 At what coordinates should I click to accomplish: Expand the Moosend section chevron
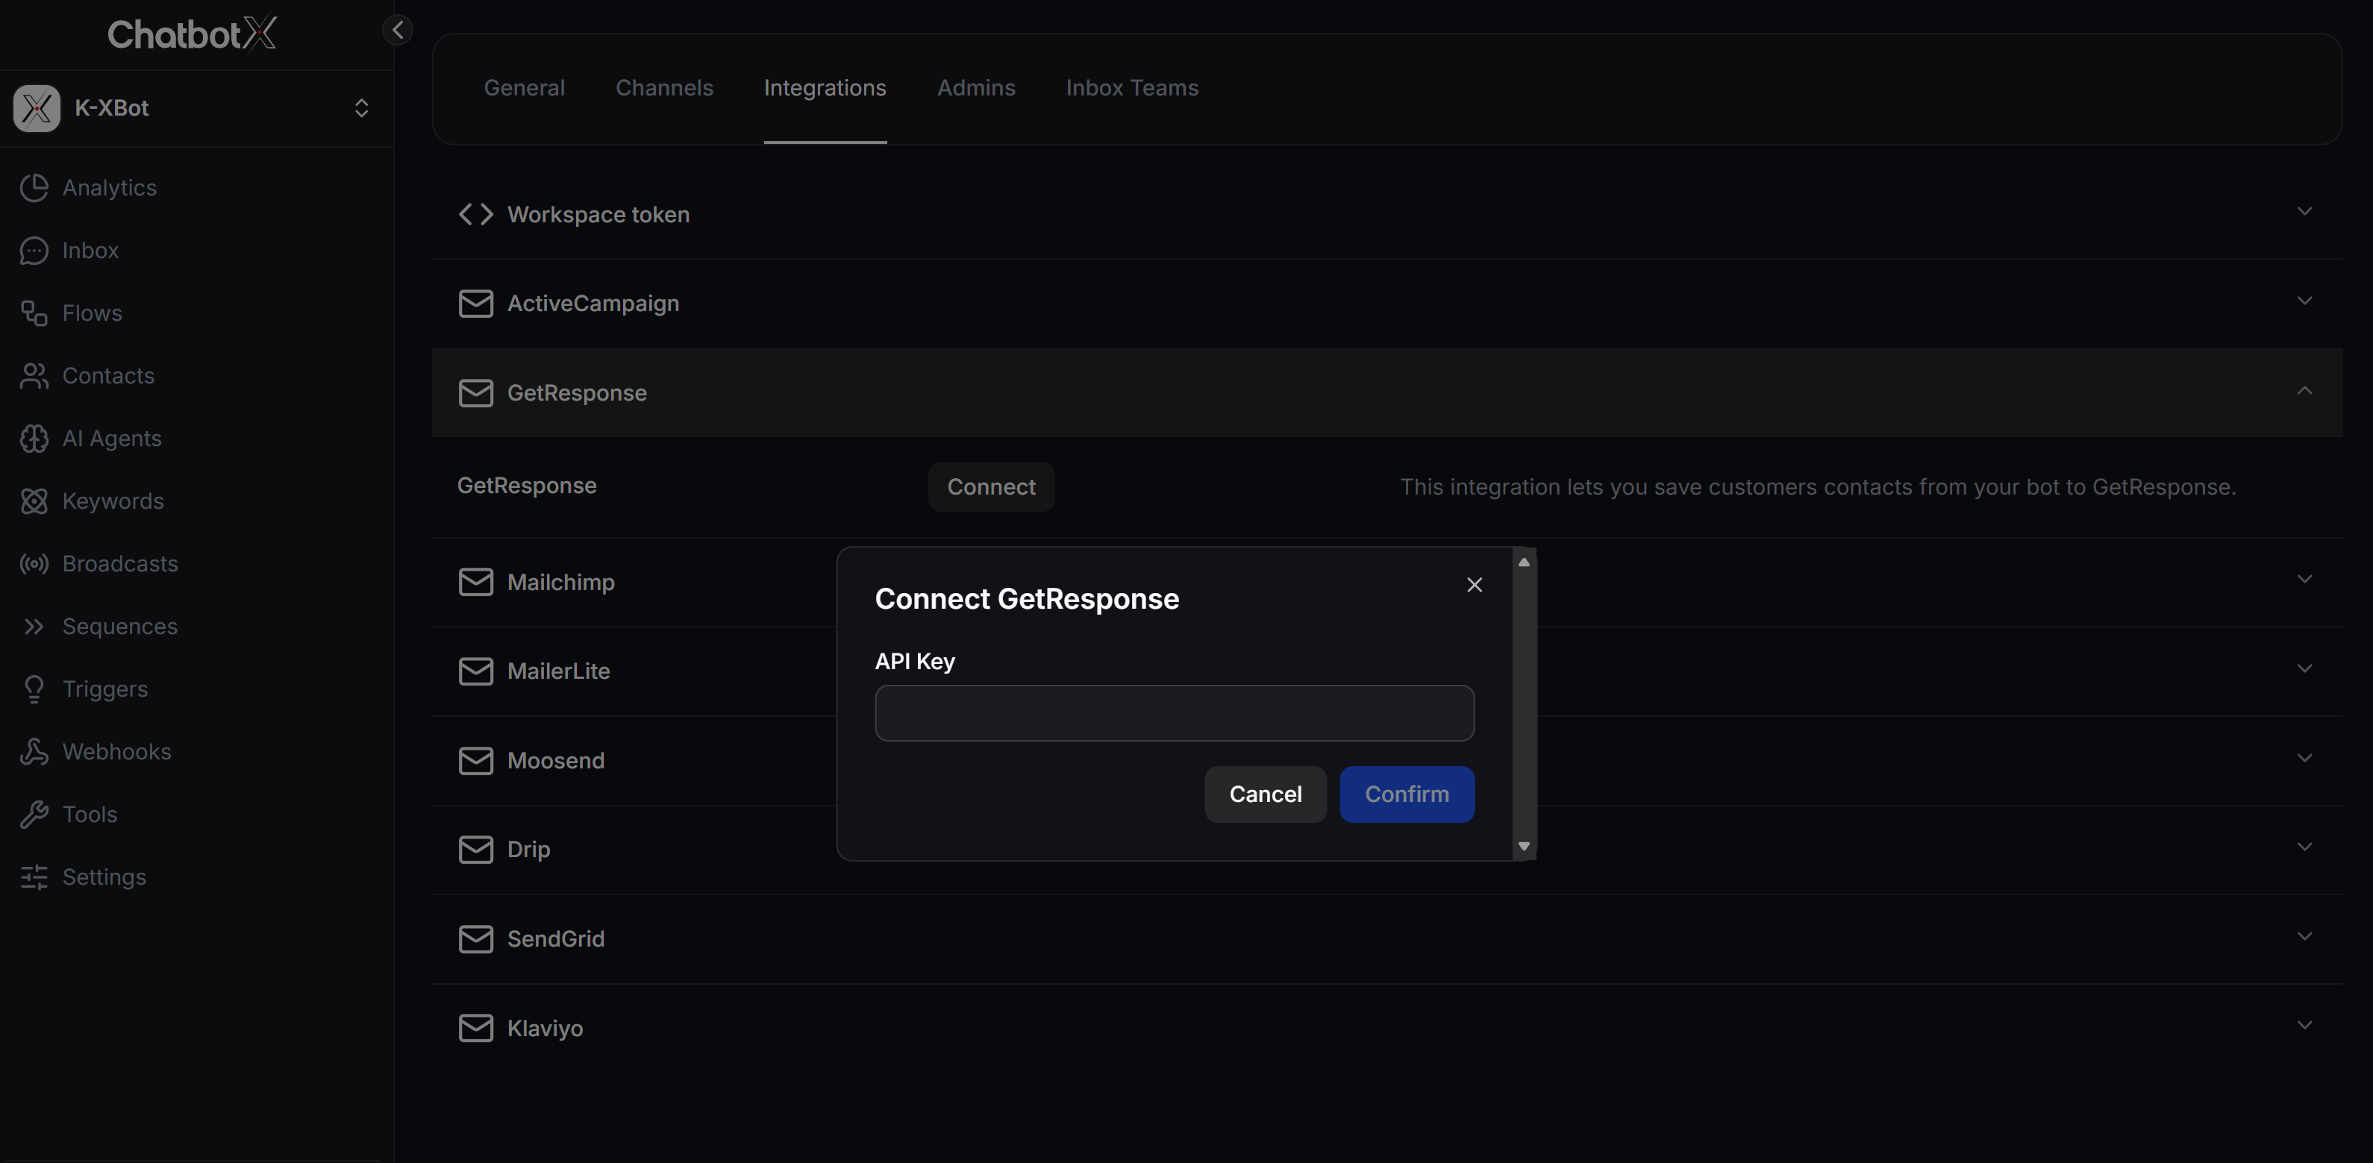(2304, 757)
